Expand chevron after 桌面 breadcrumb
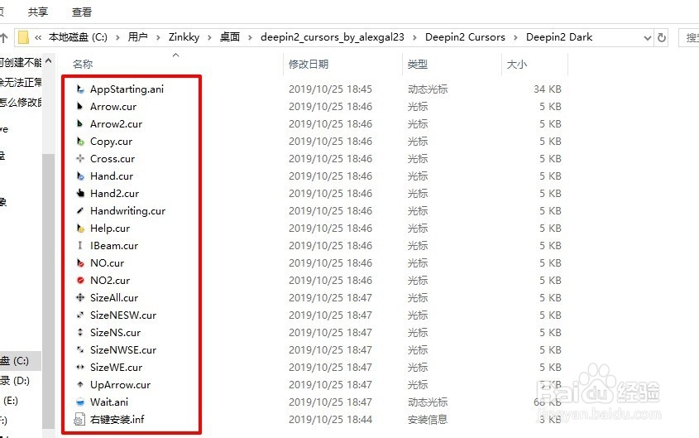699x438 pixels. click(x=250, y=37)
